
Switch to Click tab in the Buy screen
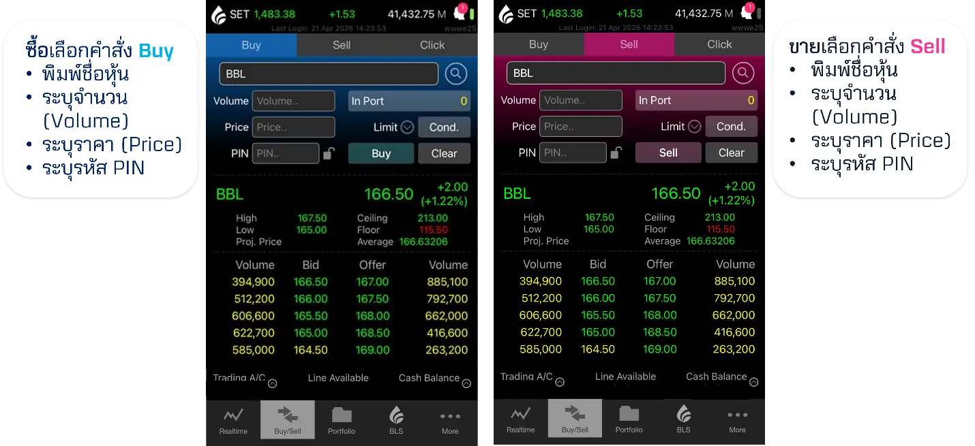coord(432,45)
